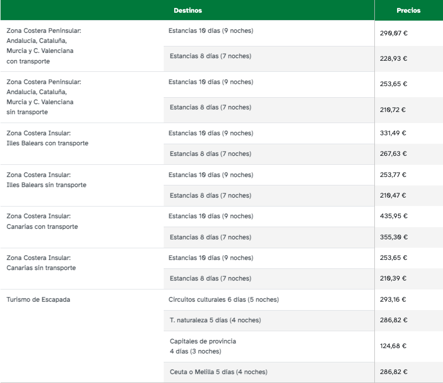Click the Turismo de Escapada label

point(38,300)
